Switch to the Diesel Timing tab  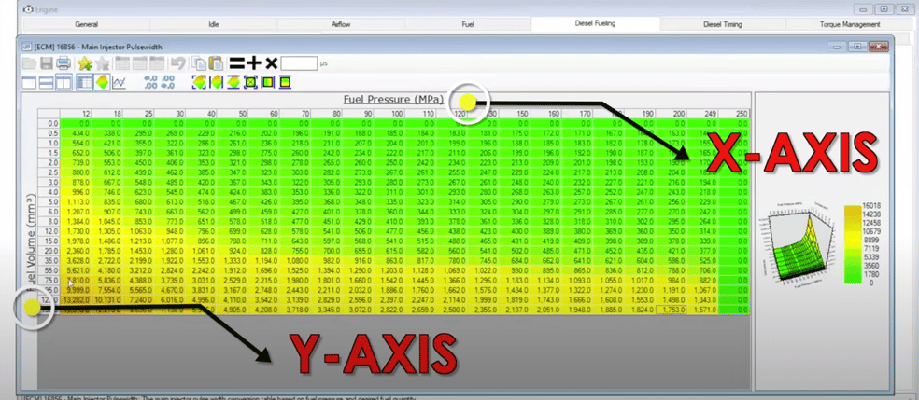click(722, 24)
